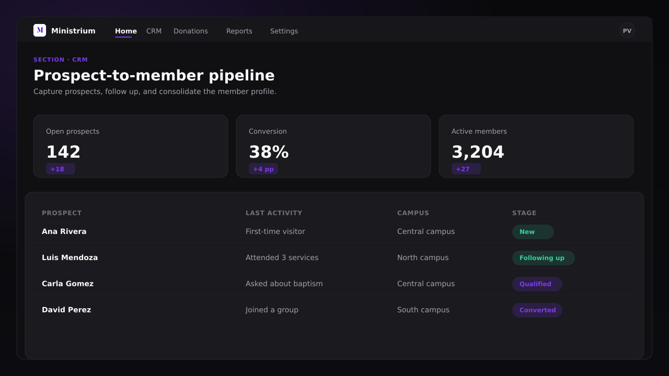Click the Ministrium M logo icon
Viewport: 669px width, 376px height.
point(40,30)
